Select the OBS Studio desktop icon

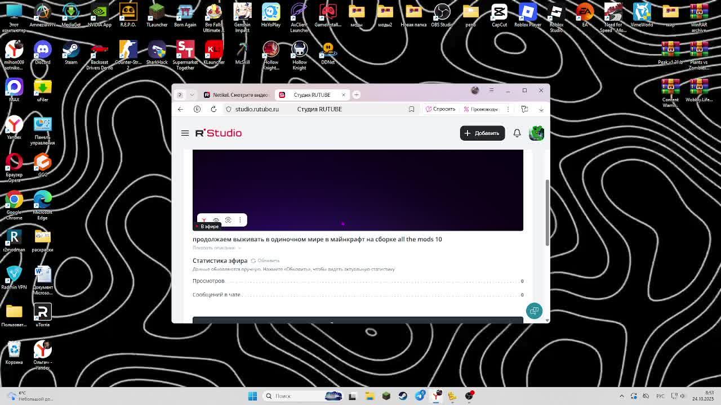(x=442, y=16)
